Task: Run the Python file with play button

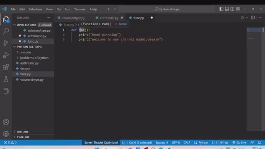Action: pos(243,18)
